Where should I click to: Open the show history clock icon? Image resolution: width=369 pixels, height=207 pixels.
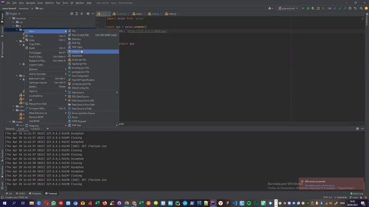(350, 8)
